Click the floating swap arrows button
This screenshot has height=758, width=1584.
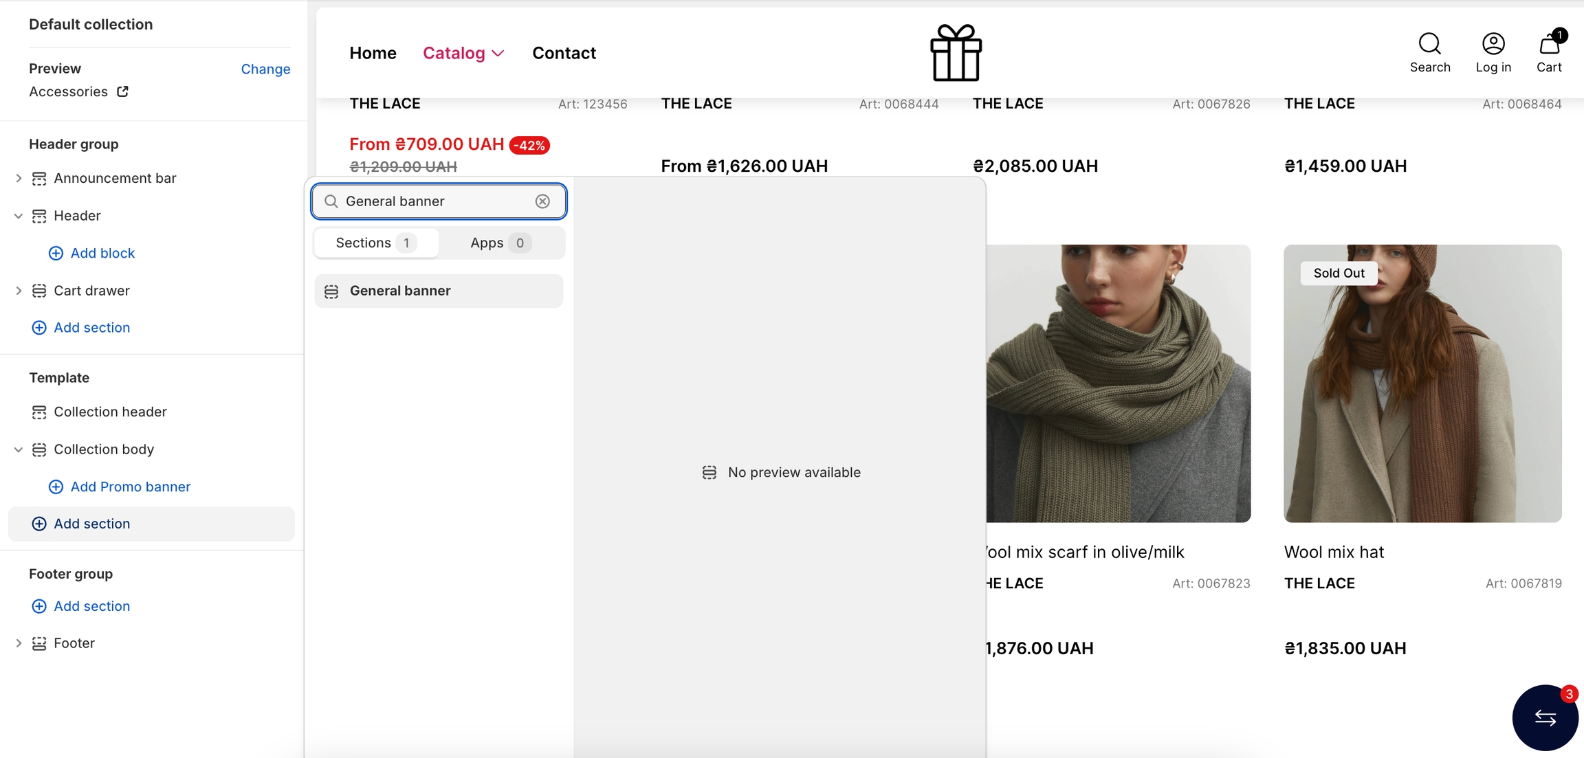(x=1545, y=717)
